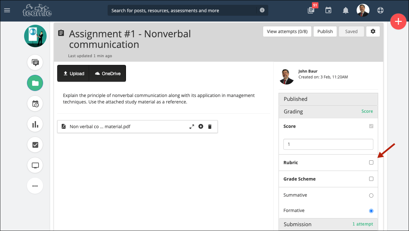Click the search bar field
409x231 pixels.
[x=188, y=10]
